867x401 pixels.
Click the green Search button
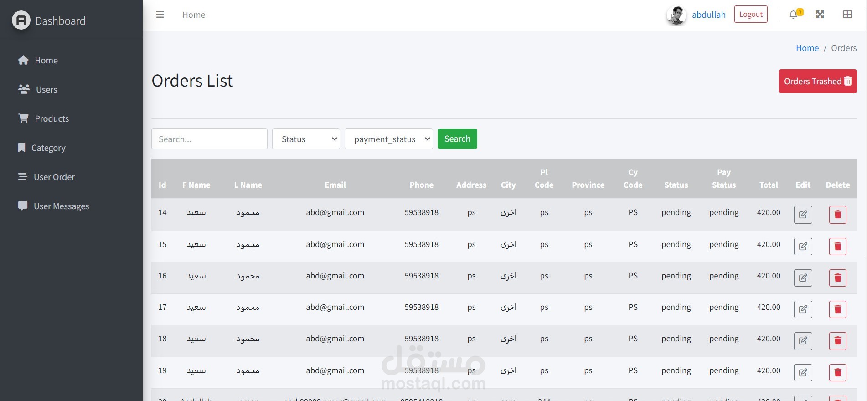click(457, 139)
